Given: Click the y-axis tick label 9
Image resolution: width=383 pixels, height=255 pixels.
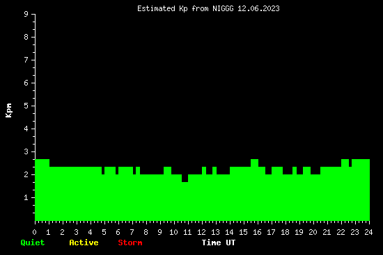Looking at the screenshot, I should (26, 14).
